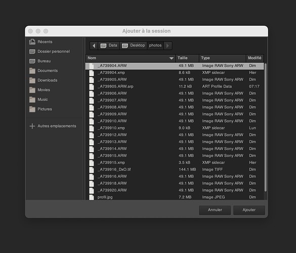Navigate to Desktop in the path bar
Image resolution: width=296 pixels, height=253 pixels.
[133, 46]
